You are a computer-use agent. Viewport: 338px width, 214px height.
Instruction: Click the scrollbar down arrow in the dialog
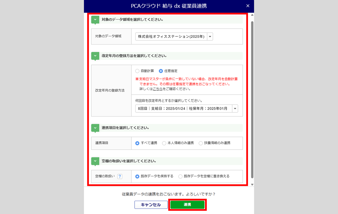(252, 185)
